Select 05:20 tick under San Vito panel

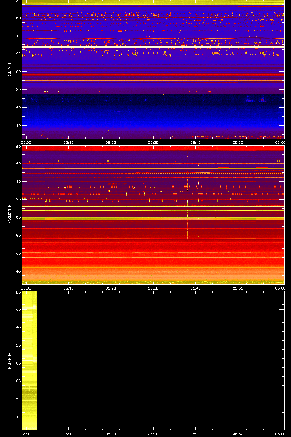tap(111, 142)
